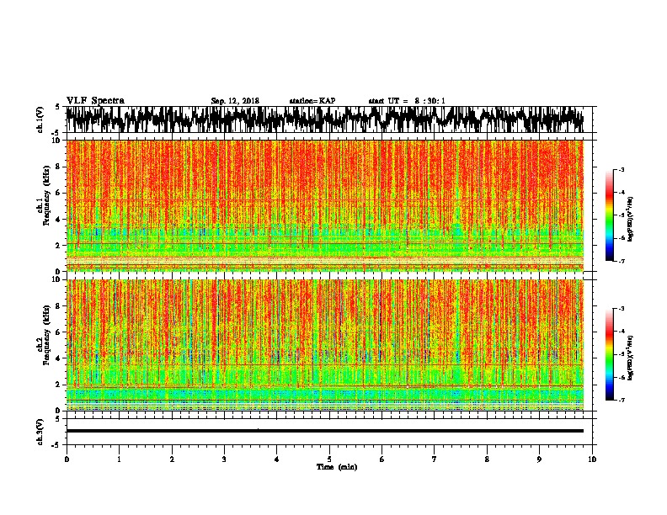Click the "VLF Spectra" plot title
The height and width of the screenshot is (515, 667).
coord(95,100)
